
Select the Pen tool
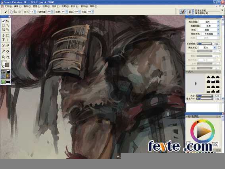(x=4, y=35)
